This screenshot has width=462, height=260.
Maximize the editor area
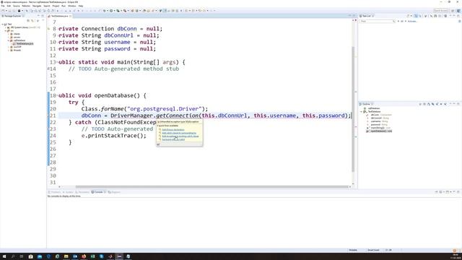354,16
